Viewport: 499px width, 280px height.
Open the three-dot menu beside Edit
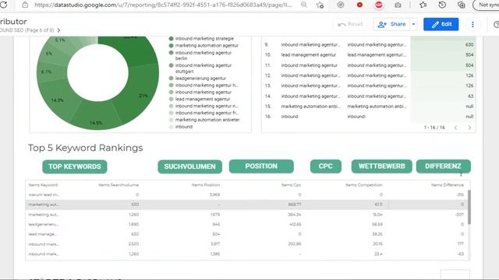pos(472,24)
